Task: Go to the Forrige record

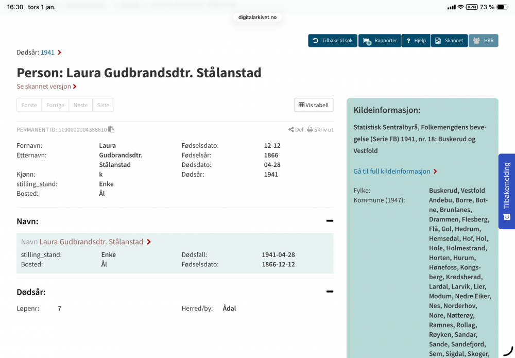Action: point(55,105)
